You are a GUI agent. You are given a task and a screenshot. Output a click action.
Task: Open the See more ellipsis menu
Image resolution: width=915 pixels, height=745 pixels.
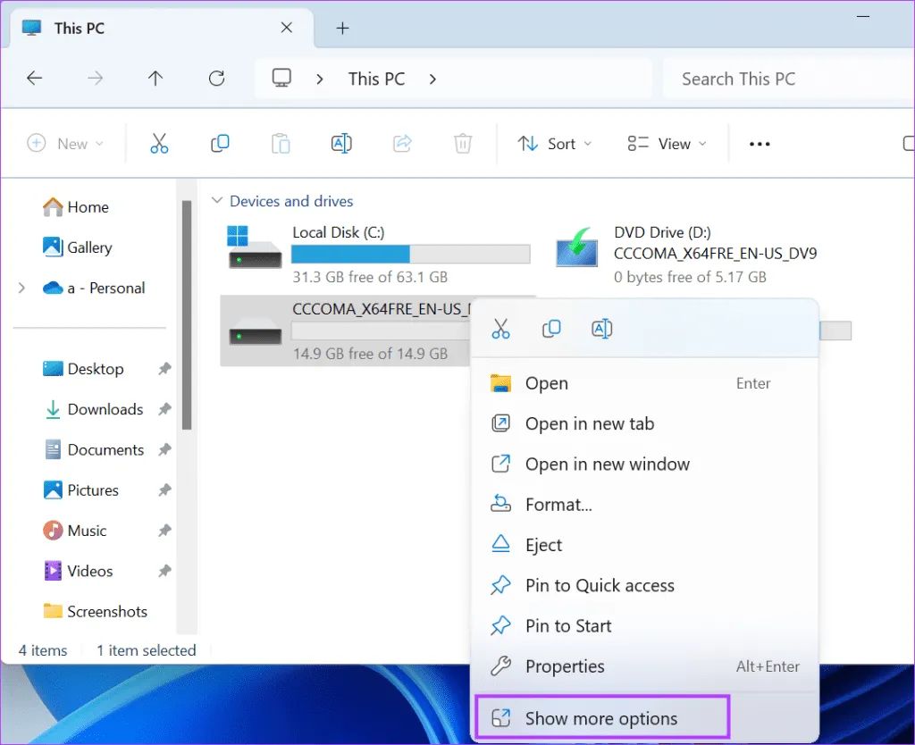(x=760, y=144)
